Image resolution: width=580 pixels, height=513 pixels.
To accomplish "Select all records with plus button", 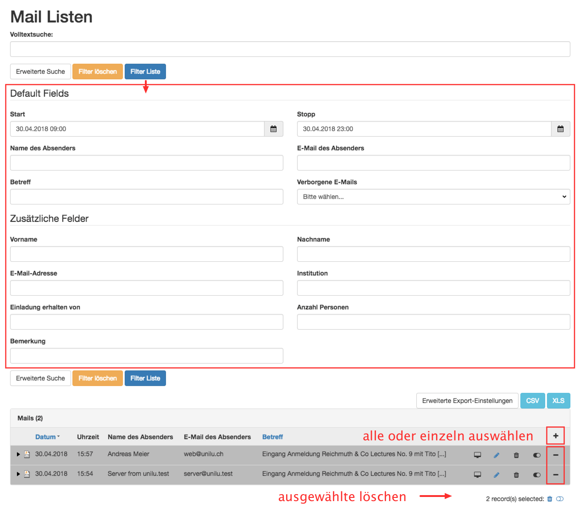I will (x=556, y=436).
